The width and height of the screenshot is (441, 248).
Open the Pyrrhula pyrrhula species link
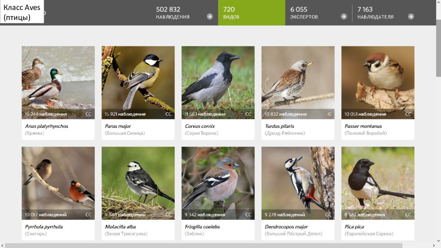click(43, 226)
